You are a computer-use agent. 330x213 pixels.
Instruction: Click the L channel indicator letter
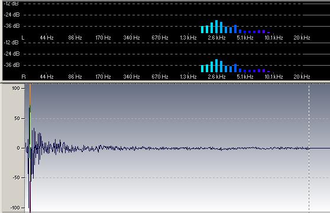click(23, 38)
